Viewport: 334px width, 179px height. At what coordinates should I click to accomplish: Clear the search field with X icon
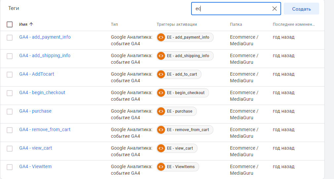point(274,9)
